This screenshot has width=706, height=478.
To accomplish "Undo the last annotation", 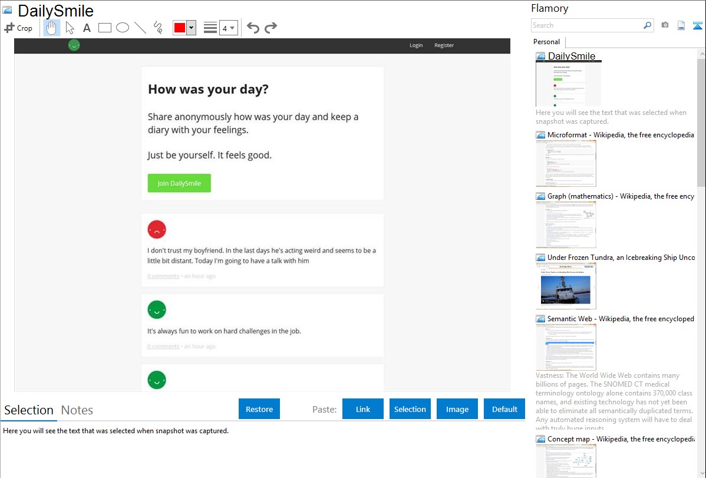I will coord(253,28).
